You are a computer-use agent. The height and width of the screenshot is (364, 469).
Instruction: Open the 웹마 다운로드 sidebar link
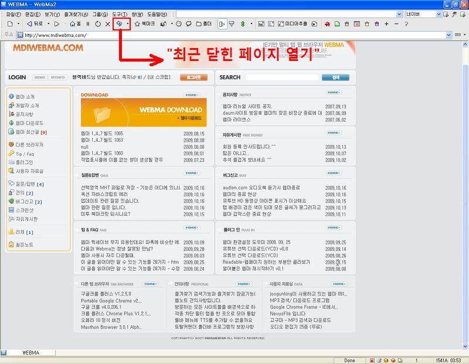pos(29,123)
